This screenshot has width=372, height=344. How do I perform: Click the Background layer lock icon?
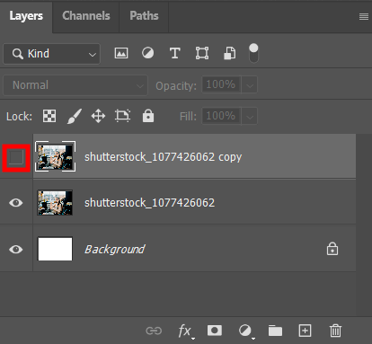pyautogui.click(x=332, y=249)
